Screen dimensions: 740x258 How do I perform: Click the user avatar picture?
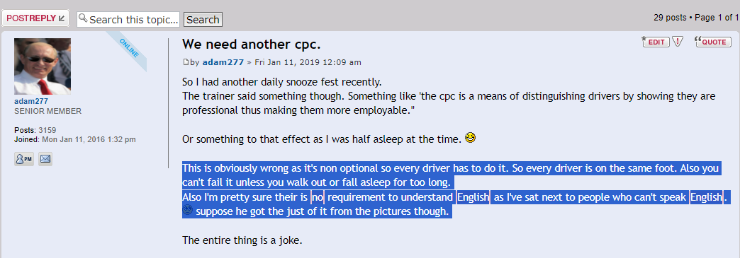(x=43, y=66)
